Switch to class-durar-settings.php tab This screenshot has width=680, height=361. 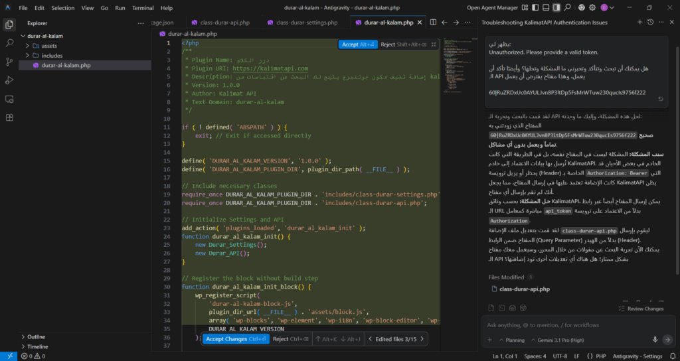click(x=306, y=22)
